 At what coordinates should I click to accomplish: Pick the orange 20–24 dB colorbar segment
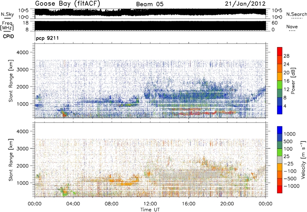280,68
